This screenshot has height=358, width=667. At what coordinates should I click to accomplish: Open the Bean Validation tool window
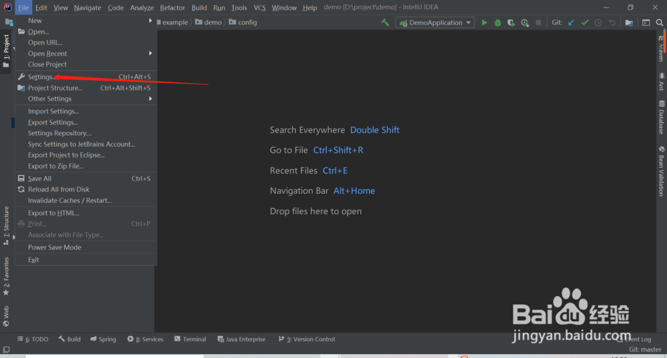click(661, 171)
